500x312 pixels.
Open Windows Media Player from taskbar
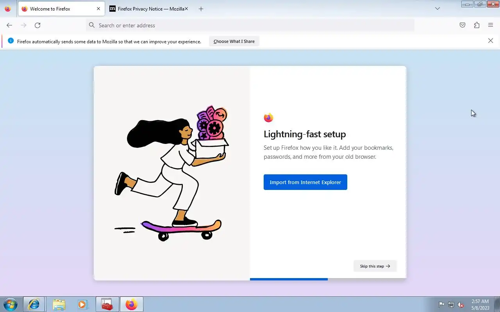point(82,304)
